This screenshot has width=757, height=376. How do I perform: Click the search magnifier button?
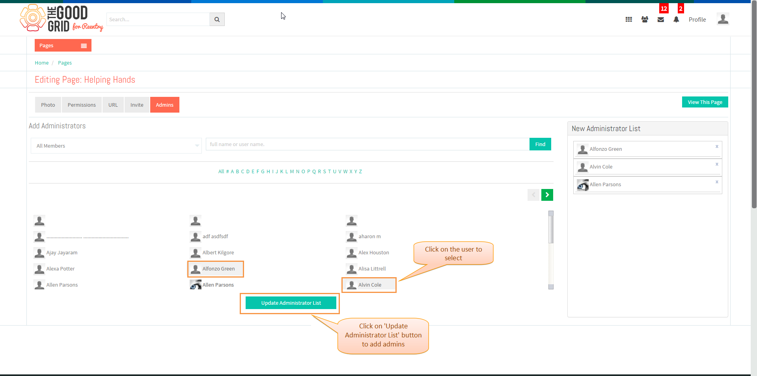tap(217, 19)
